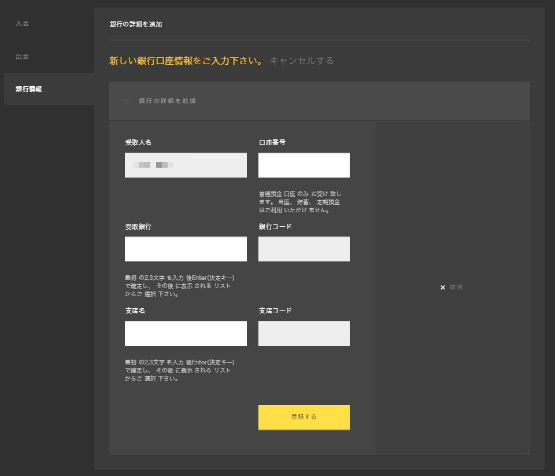
Task: Click the X icon beside 取消
Action: pyautogui.click(x=443, y=287)
